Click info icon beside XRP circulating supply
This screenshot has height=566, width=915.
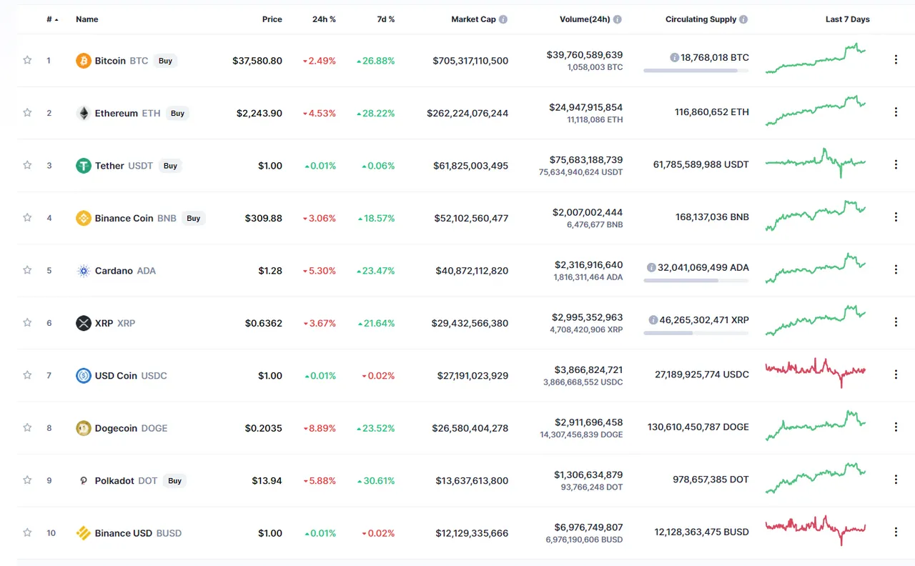pos(653,319)
